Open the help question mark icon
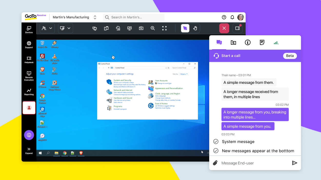Image resolution: width=321 pixels, height=180 pixels. click(x=224, y=17)
